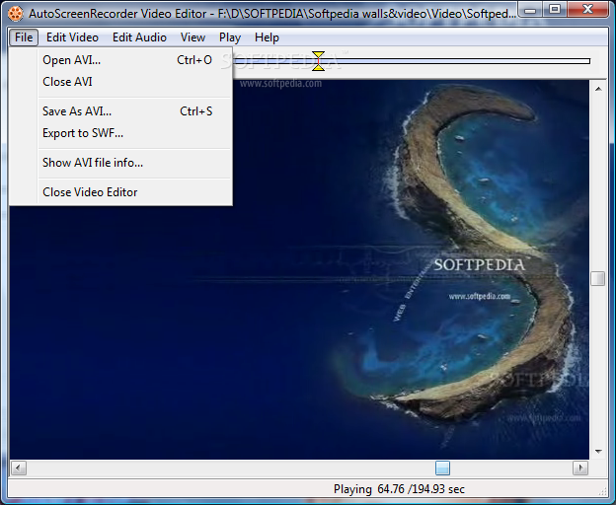The width and height of the screenshot is (616, 505).
Task: Click the horizontal scrollbar right arrow
Action: tap(580, 468)
